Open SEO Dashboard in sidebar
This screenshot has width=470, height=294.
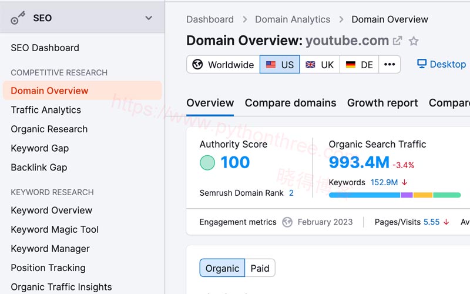click(45, 48)
